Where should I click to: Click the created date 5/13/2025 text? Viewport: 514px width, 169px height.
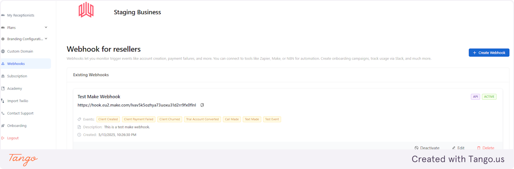[x=117, y=135]
